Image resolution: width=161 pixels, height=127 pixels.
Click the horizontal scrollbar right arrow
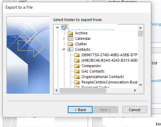tap(135, 90)
